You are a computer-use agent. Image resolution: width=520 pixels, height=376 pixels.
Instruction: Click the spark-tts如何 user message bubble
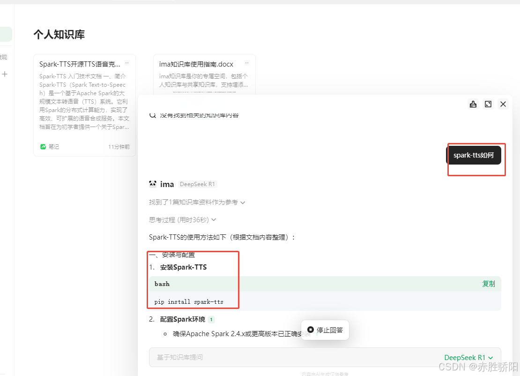click(474, 155)
